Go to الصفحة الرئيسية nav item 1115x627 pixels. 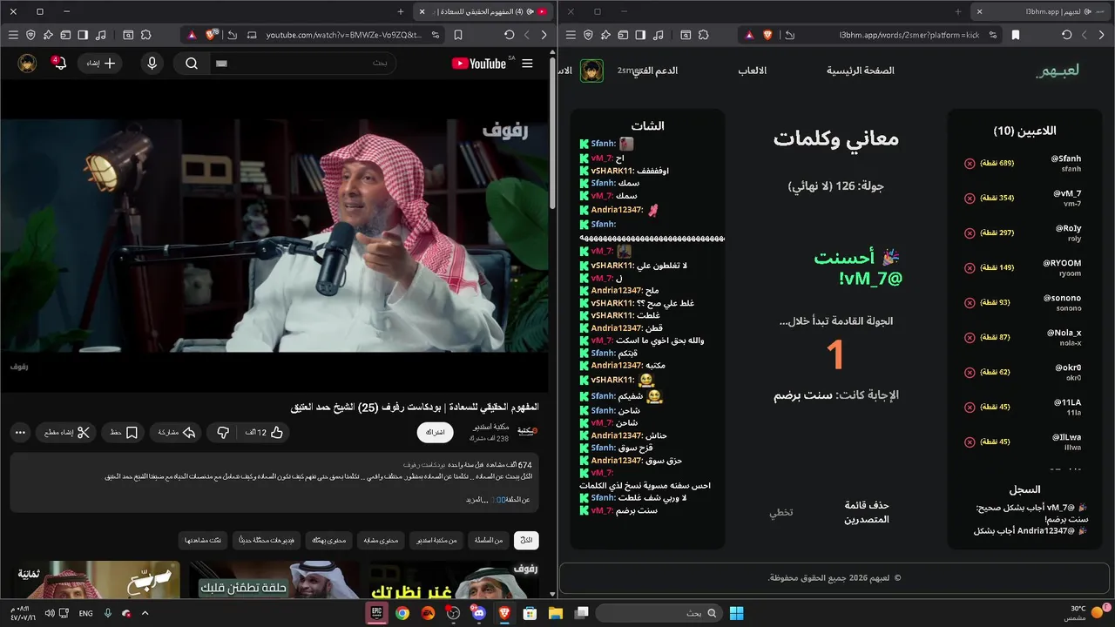(861, 71)
